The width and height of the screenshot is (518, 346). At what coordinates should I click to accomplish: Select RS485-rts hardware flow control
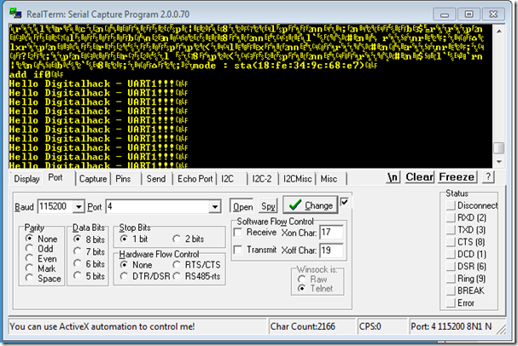pyautogui.click(x=197, y=276)
